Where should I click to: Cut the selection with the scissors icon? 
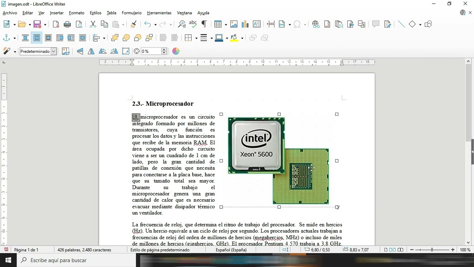(x=93, y=24)
